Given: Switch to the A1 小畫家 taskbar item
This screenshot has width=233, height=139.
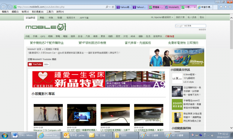Looking at the screenshot, I should tap(151, 135).
